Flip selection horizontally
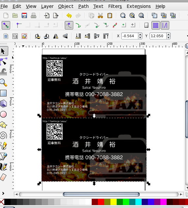 56,36
